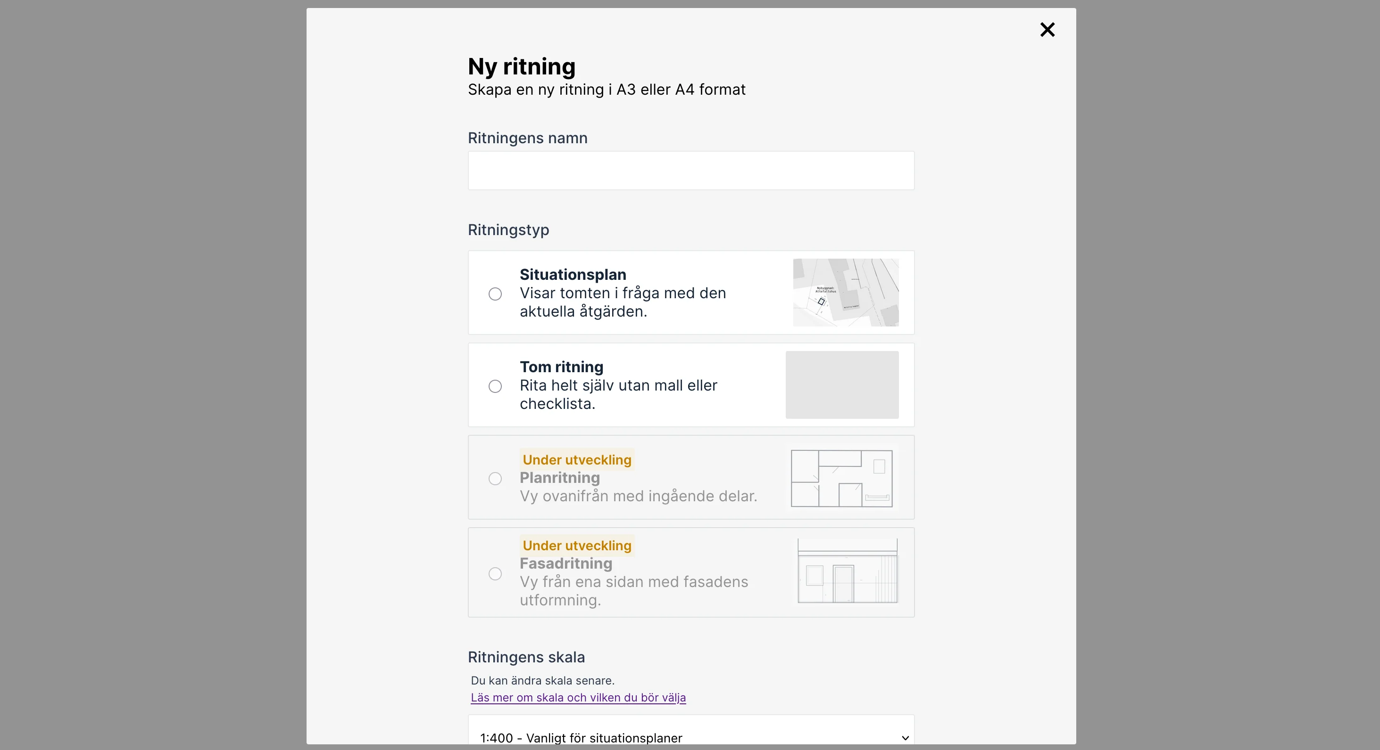This screenshot has height=750, width=1380.
Task: Click the Situationsplan map thumbnail
Action: [846, 293]
